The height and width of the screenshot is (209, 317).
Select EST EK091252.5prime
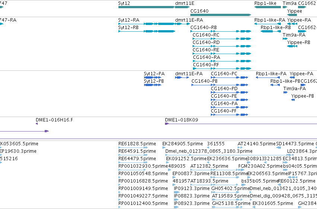click(x=167, y=163)
